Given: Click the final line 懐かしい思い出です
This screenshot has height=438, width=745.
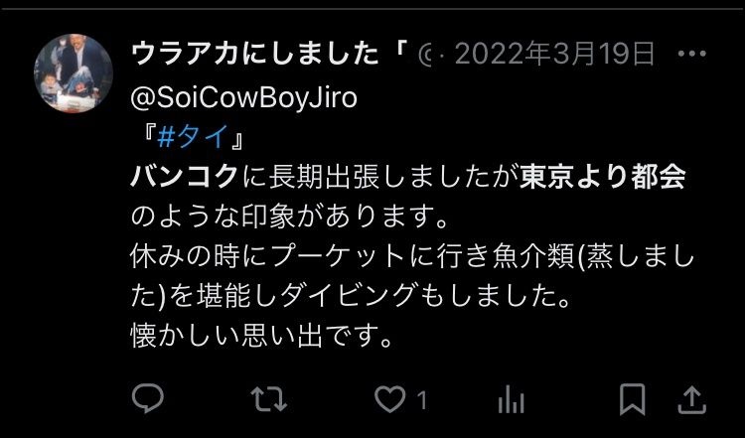Looking at the screenshot, I should pos(262,336).
